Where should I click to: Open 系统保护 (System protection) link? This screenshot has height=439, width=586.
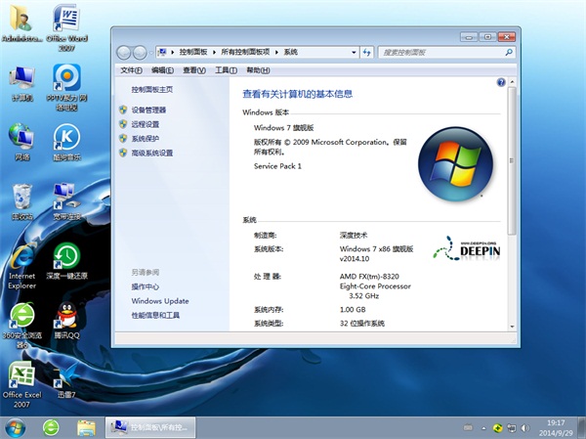coord(145,139)
